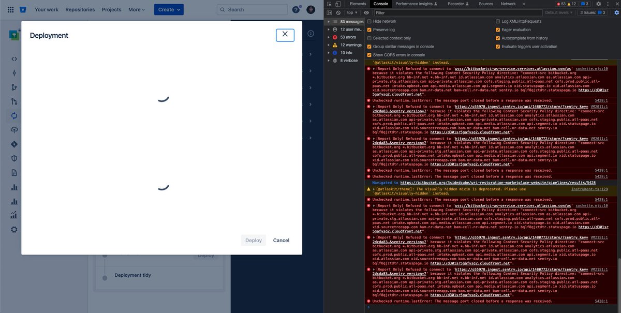
Task: Open the 3 Issues button
Action: [593, 12]
